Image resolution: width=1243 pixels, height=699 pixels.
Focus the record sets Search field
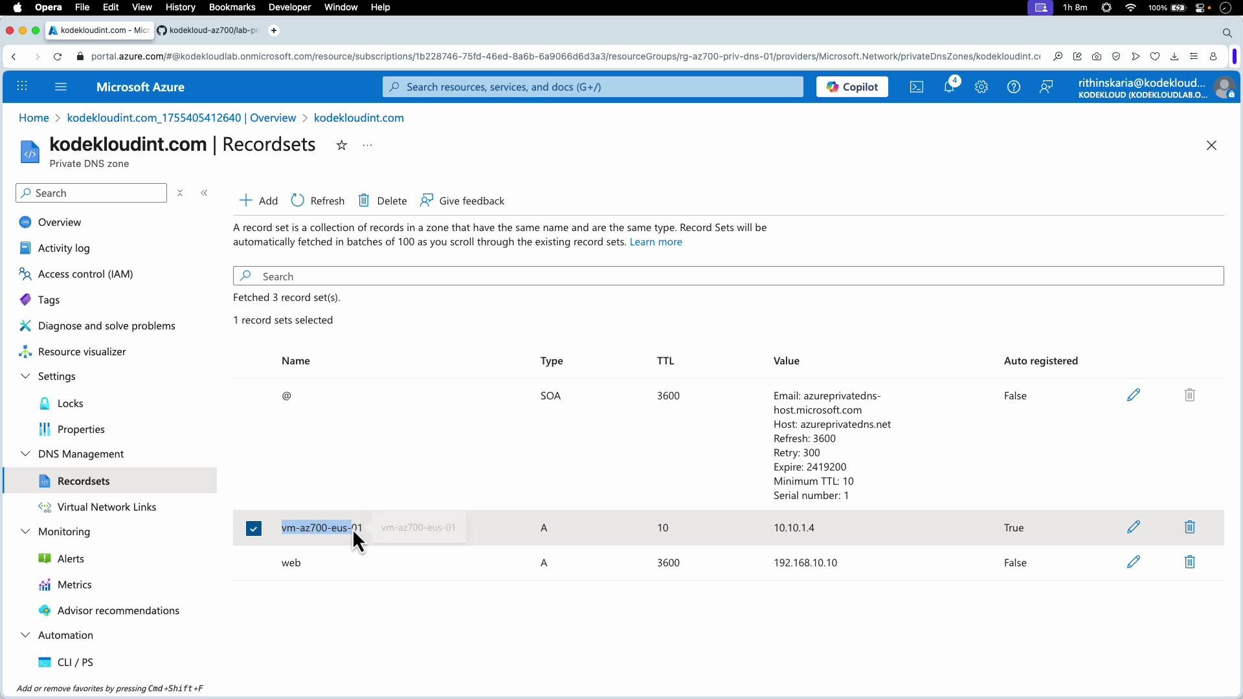pos(728,276)
